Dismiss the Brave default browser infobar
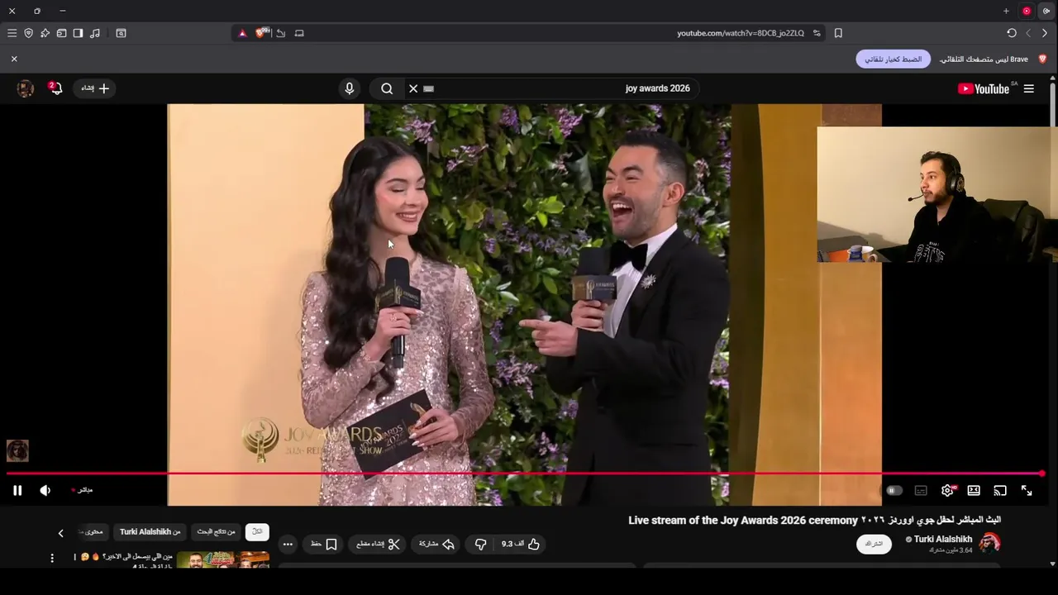The image size is (1058, 595). click(x=14, y=59)
